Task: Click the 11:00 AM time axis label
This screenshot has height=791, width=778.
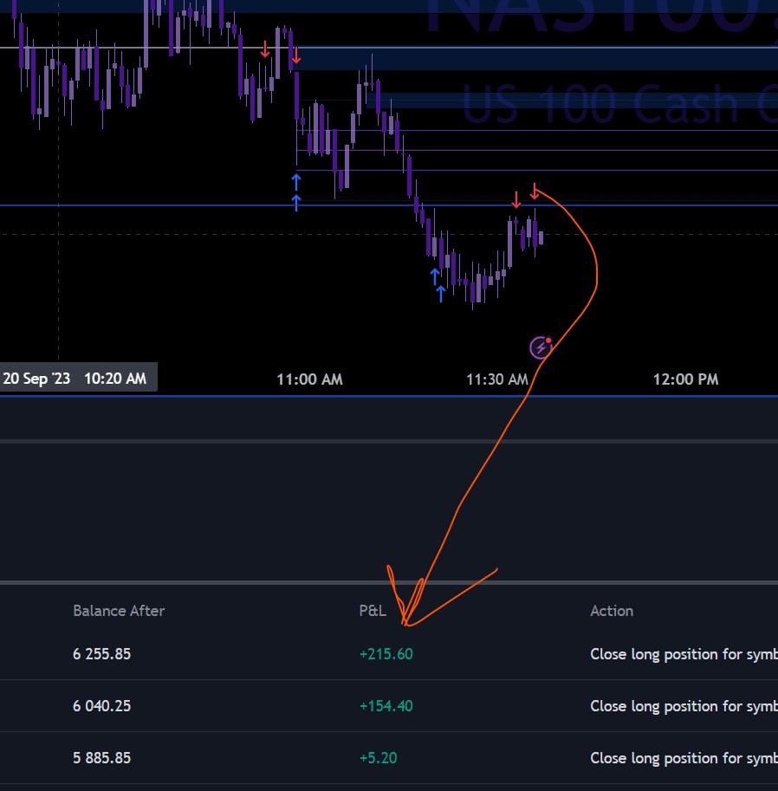Action: pos(310,379)
